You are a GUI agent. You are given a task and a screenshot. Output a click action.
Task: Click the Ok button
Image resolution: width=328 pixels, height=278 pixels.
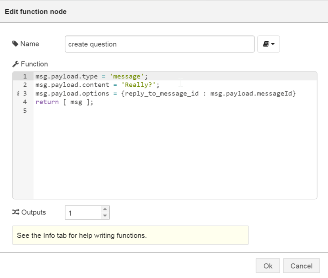[268, 266]
